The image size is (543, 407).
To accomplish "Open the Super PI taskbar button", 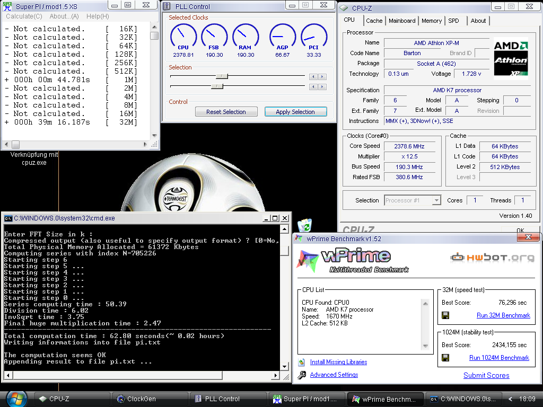I will (x=307, y=399).
